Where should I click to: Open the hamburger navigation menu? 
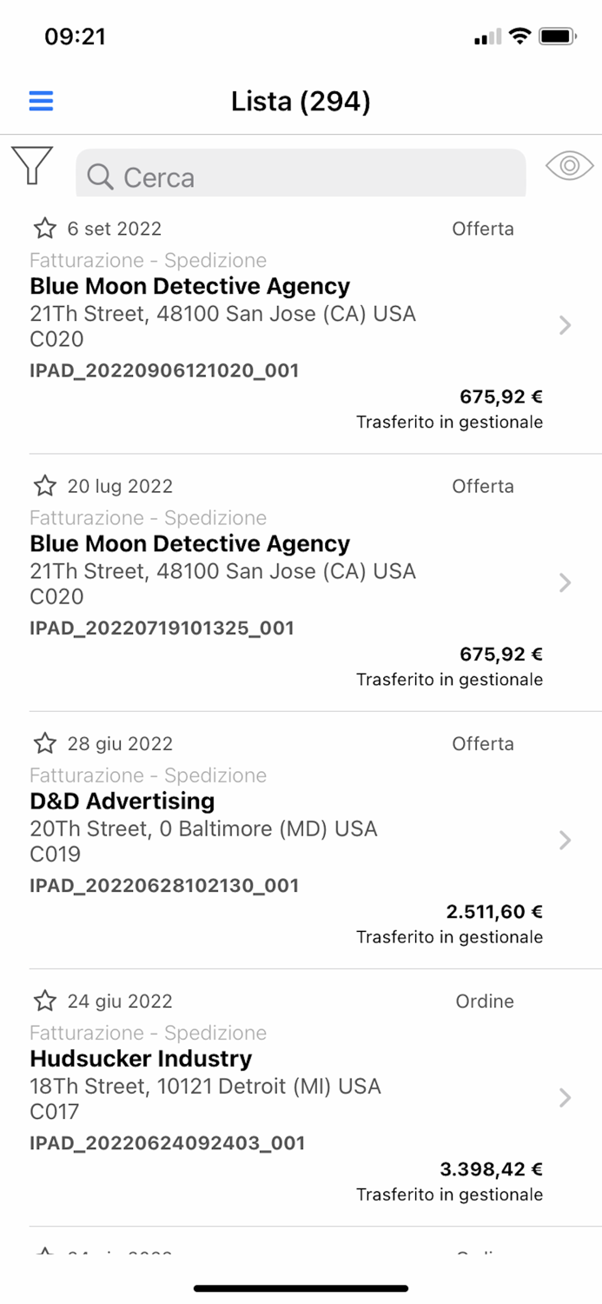(41, 101)
